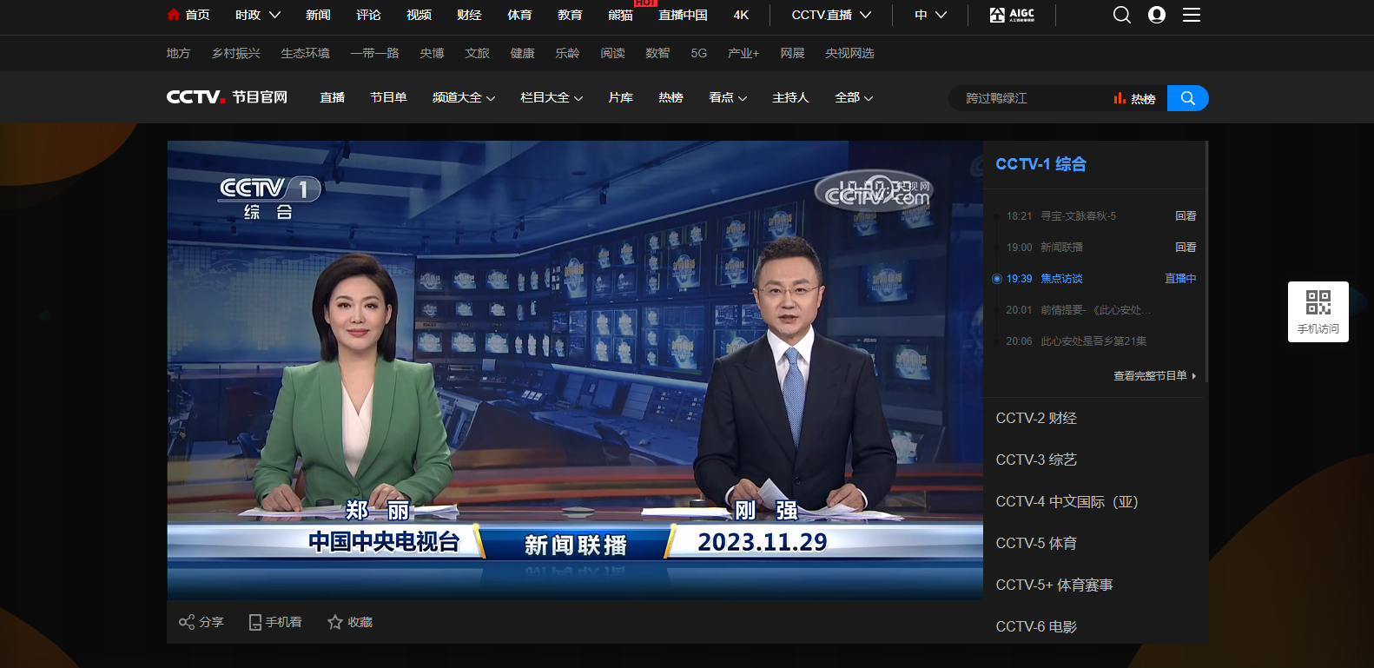Switch to the 节目单 tab

pyautogui.click(x=388, y=97)
